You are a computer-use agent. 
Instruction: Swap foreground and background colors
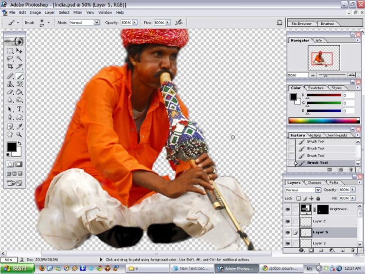19,143
